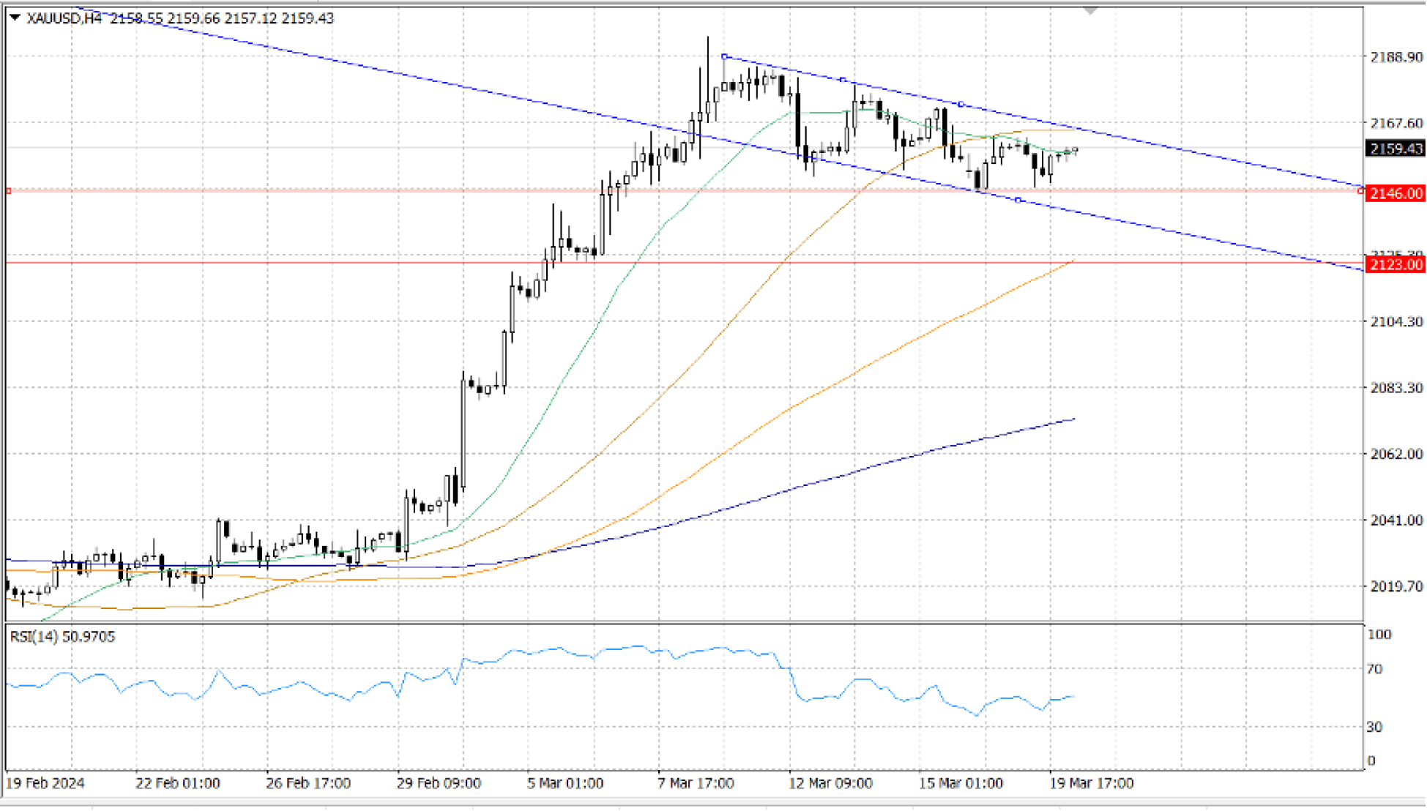Click the 19 Feb 2024 date label

pyautogui.click(x=45, y=783)
